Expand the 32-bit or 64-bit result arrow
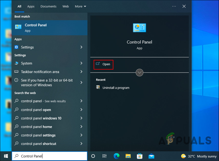This screenshot has height=161, width=219. click(81, 83)
